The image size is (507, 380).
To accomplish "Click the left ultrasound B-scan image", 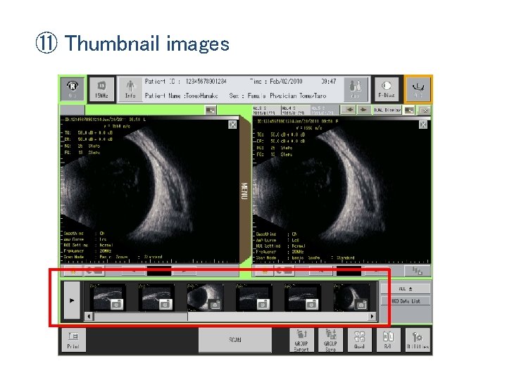I will [150, 190].
